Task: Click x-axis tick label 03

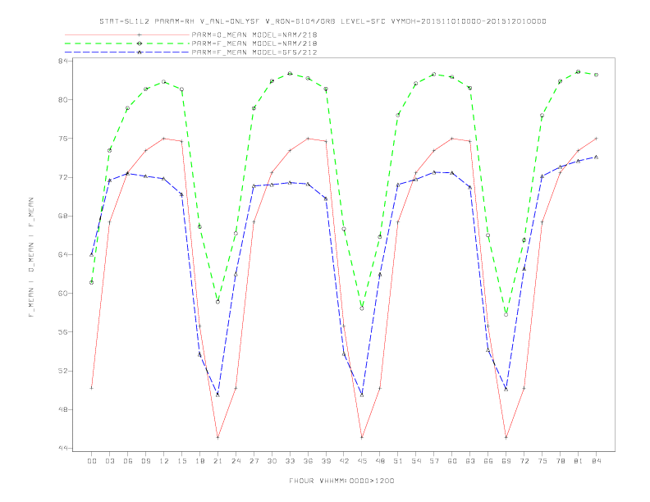Action: (x=110, y=461)
